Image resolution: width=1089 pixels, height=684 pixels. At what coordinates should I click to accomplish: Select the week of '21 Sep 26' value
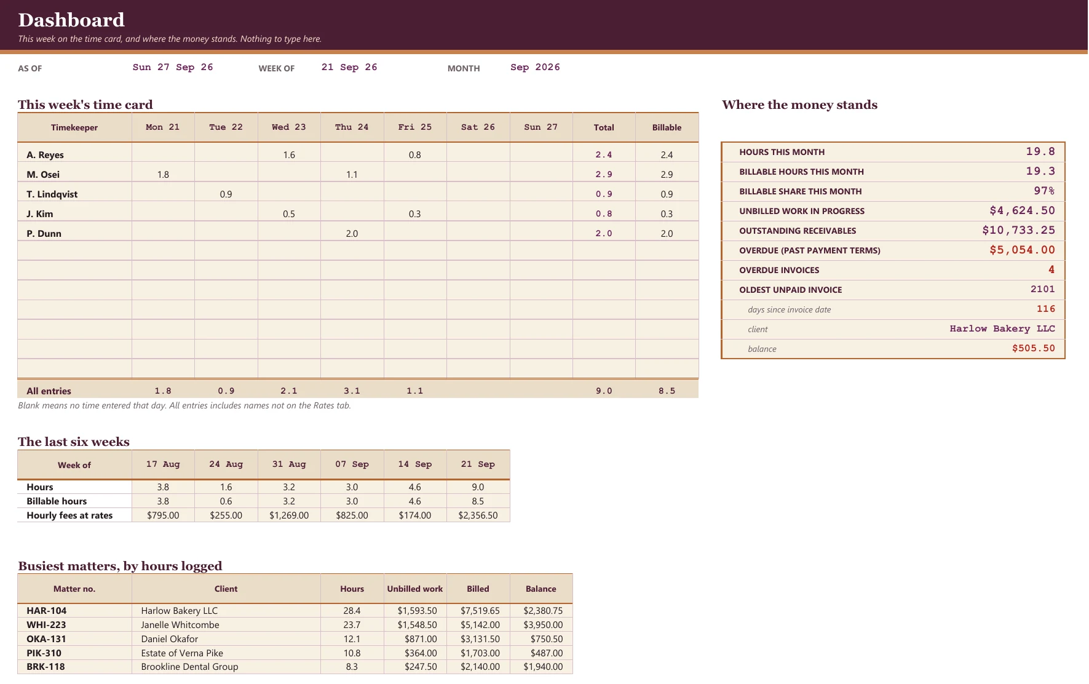coord(349,67)
